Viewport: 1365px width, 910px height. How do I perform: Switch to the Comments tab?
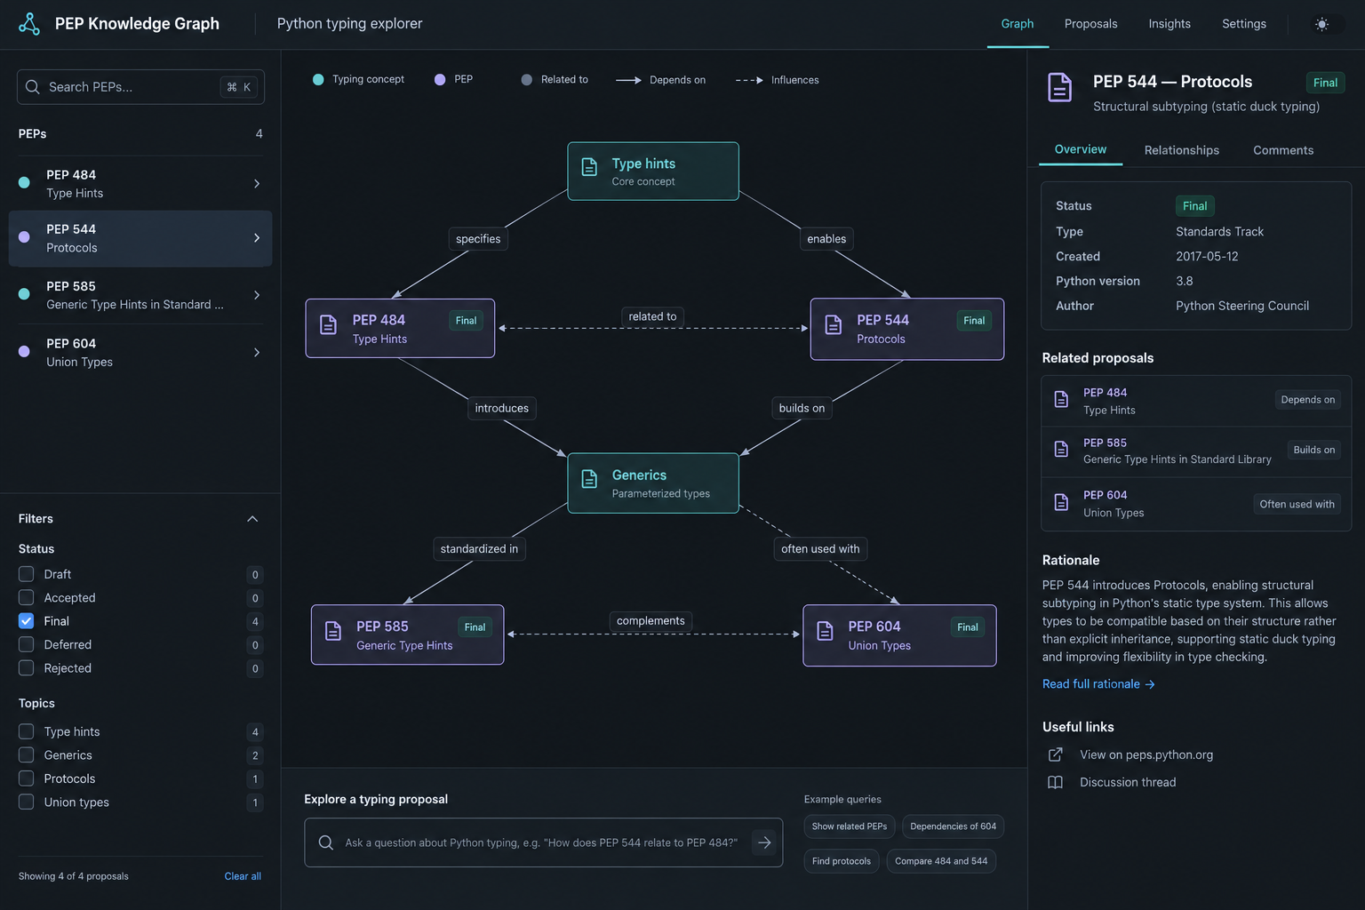1283,150
